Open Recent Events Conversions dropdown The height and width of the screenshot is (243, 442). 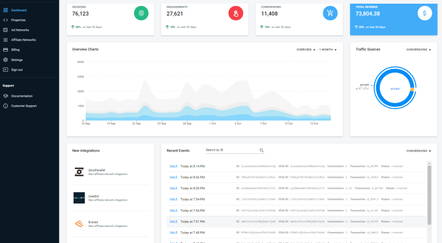click(419, 151)
